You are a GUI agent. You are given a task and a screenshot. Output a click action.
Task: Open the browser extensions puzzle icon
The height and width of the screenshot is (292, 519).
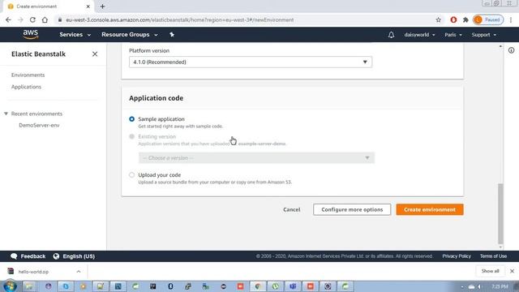point(465,19)
